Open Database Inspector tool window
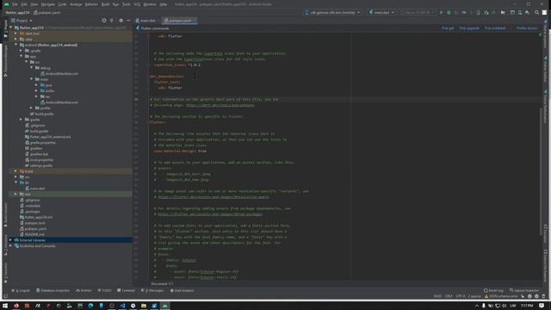 53,291
